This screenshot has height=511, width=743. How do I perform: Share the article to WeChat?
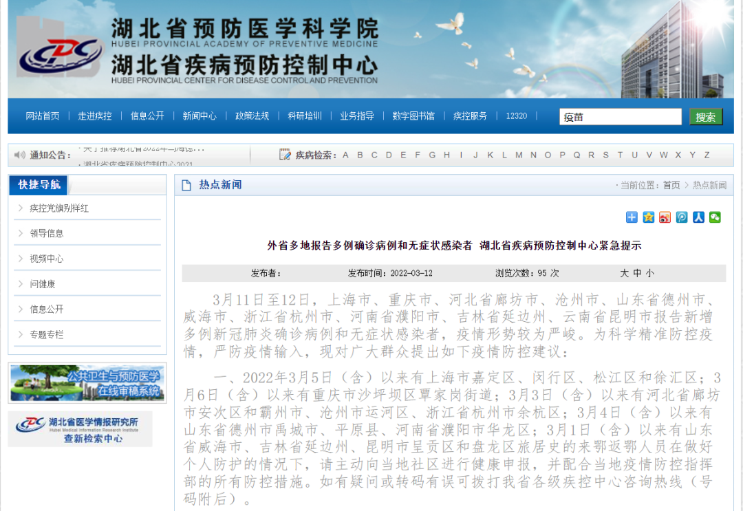click(x=715, y=217)
